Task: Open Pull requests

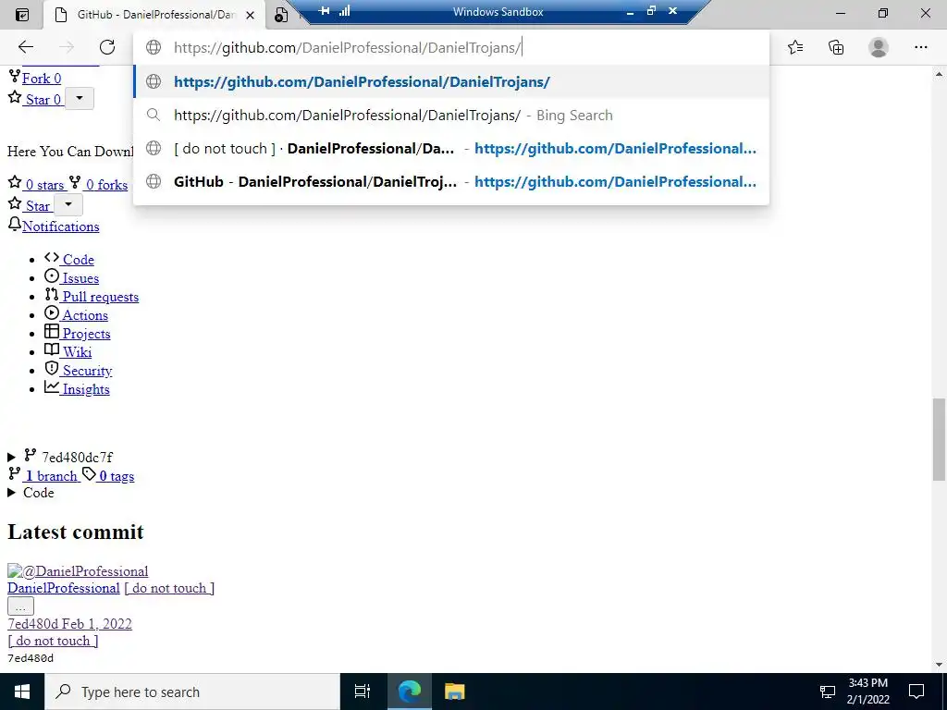Action: point(99,297)
